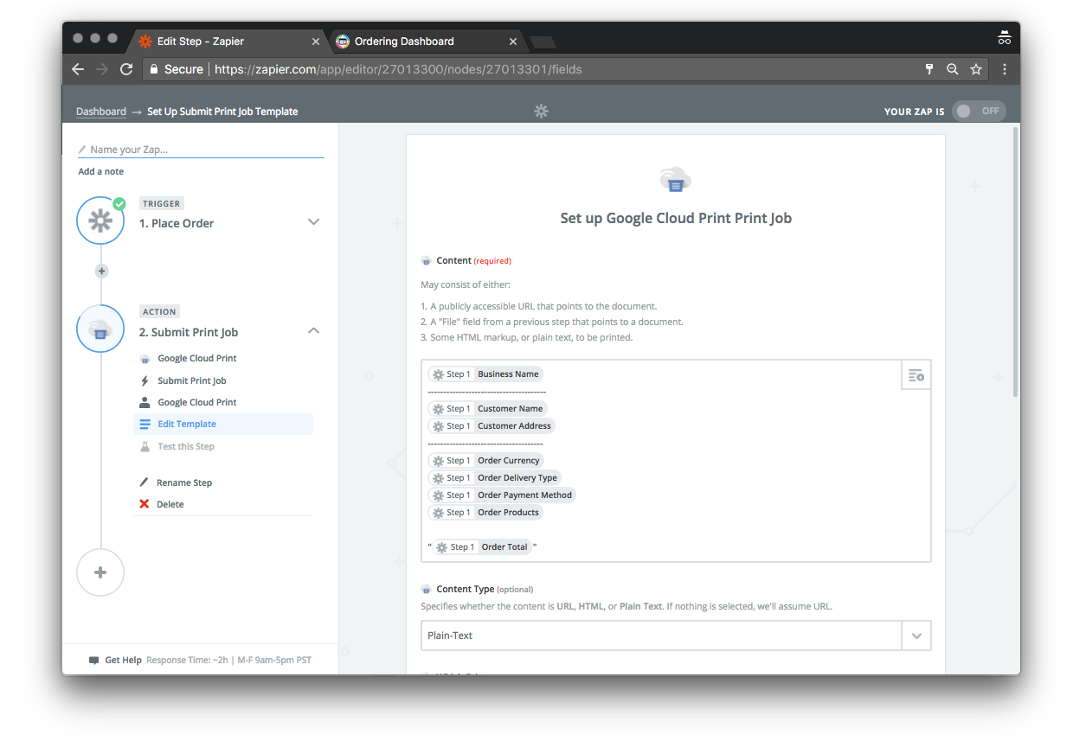The width and height of the screenshot is (1086, 741).
Task: Open Test this Step substep
Action: click(x=186, y=446)
